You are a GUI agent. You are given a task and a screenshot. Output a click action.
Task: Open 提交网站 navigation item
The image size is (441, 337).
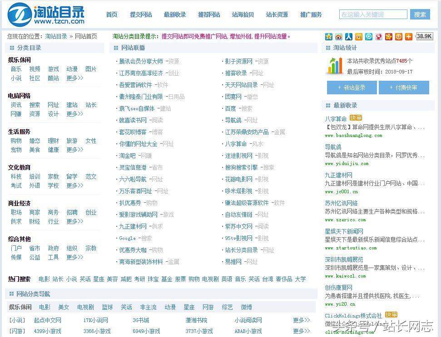click(141, 15)
